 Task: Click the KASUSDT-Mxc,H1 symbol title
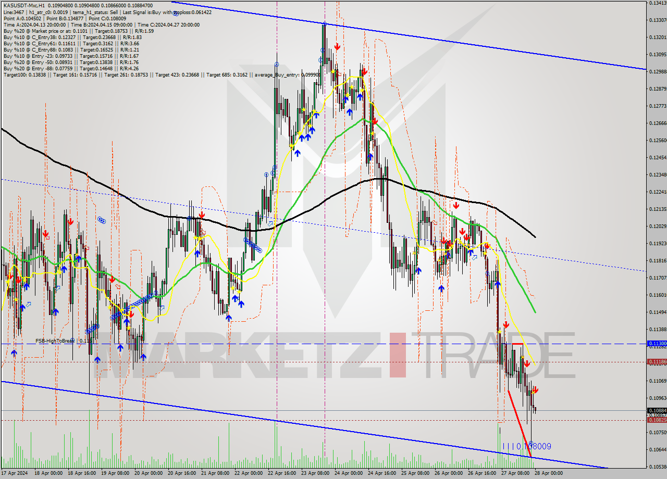tap(23, 5)
